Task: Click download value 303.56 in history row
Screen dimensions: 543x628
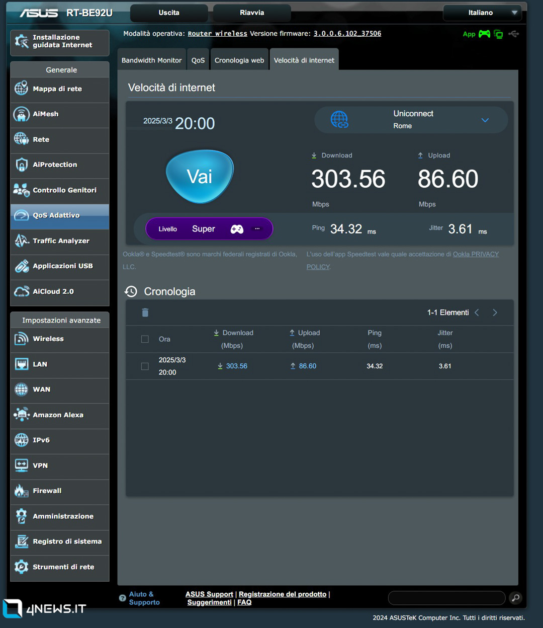Action: click(x=236, y=366)
